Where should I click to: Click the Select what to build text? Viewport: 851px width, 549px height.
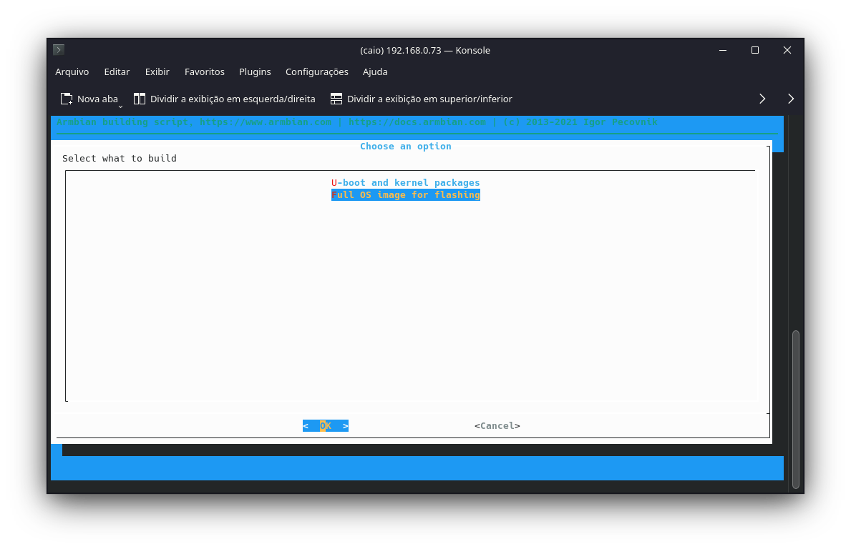(x=120, y=158)
